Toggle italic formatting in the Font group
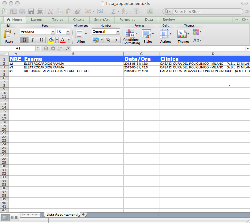Image resolution: width=250 pixels, height=223 pixels. [x=32, y=40]
